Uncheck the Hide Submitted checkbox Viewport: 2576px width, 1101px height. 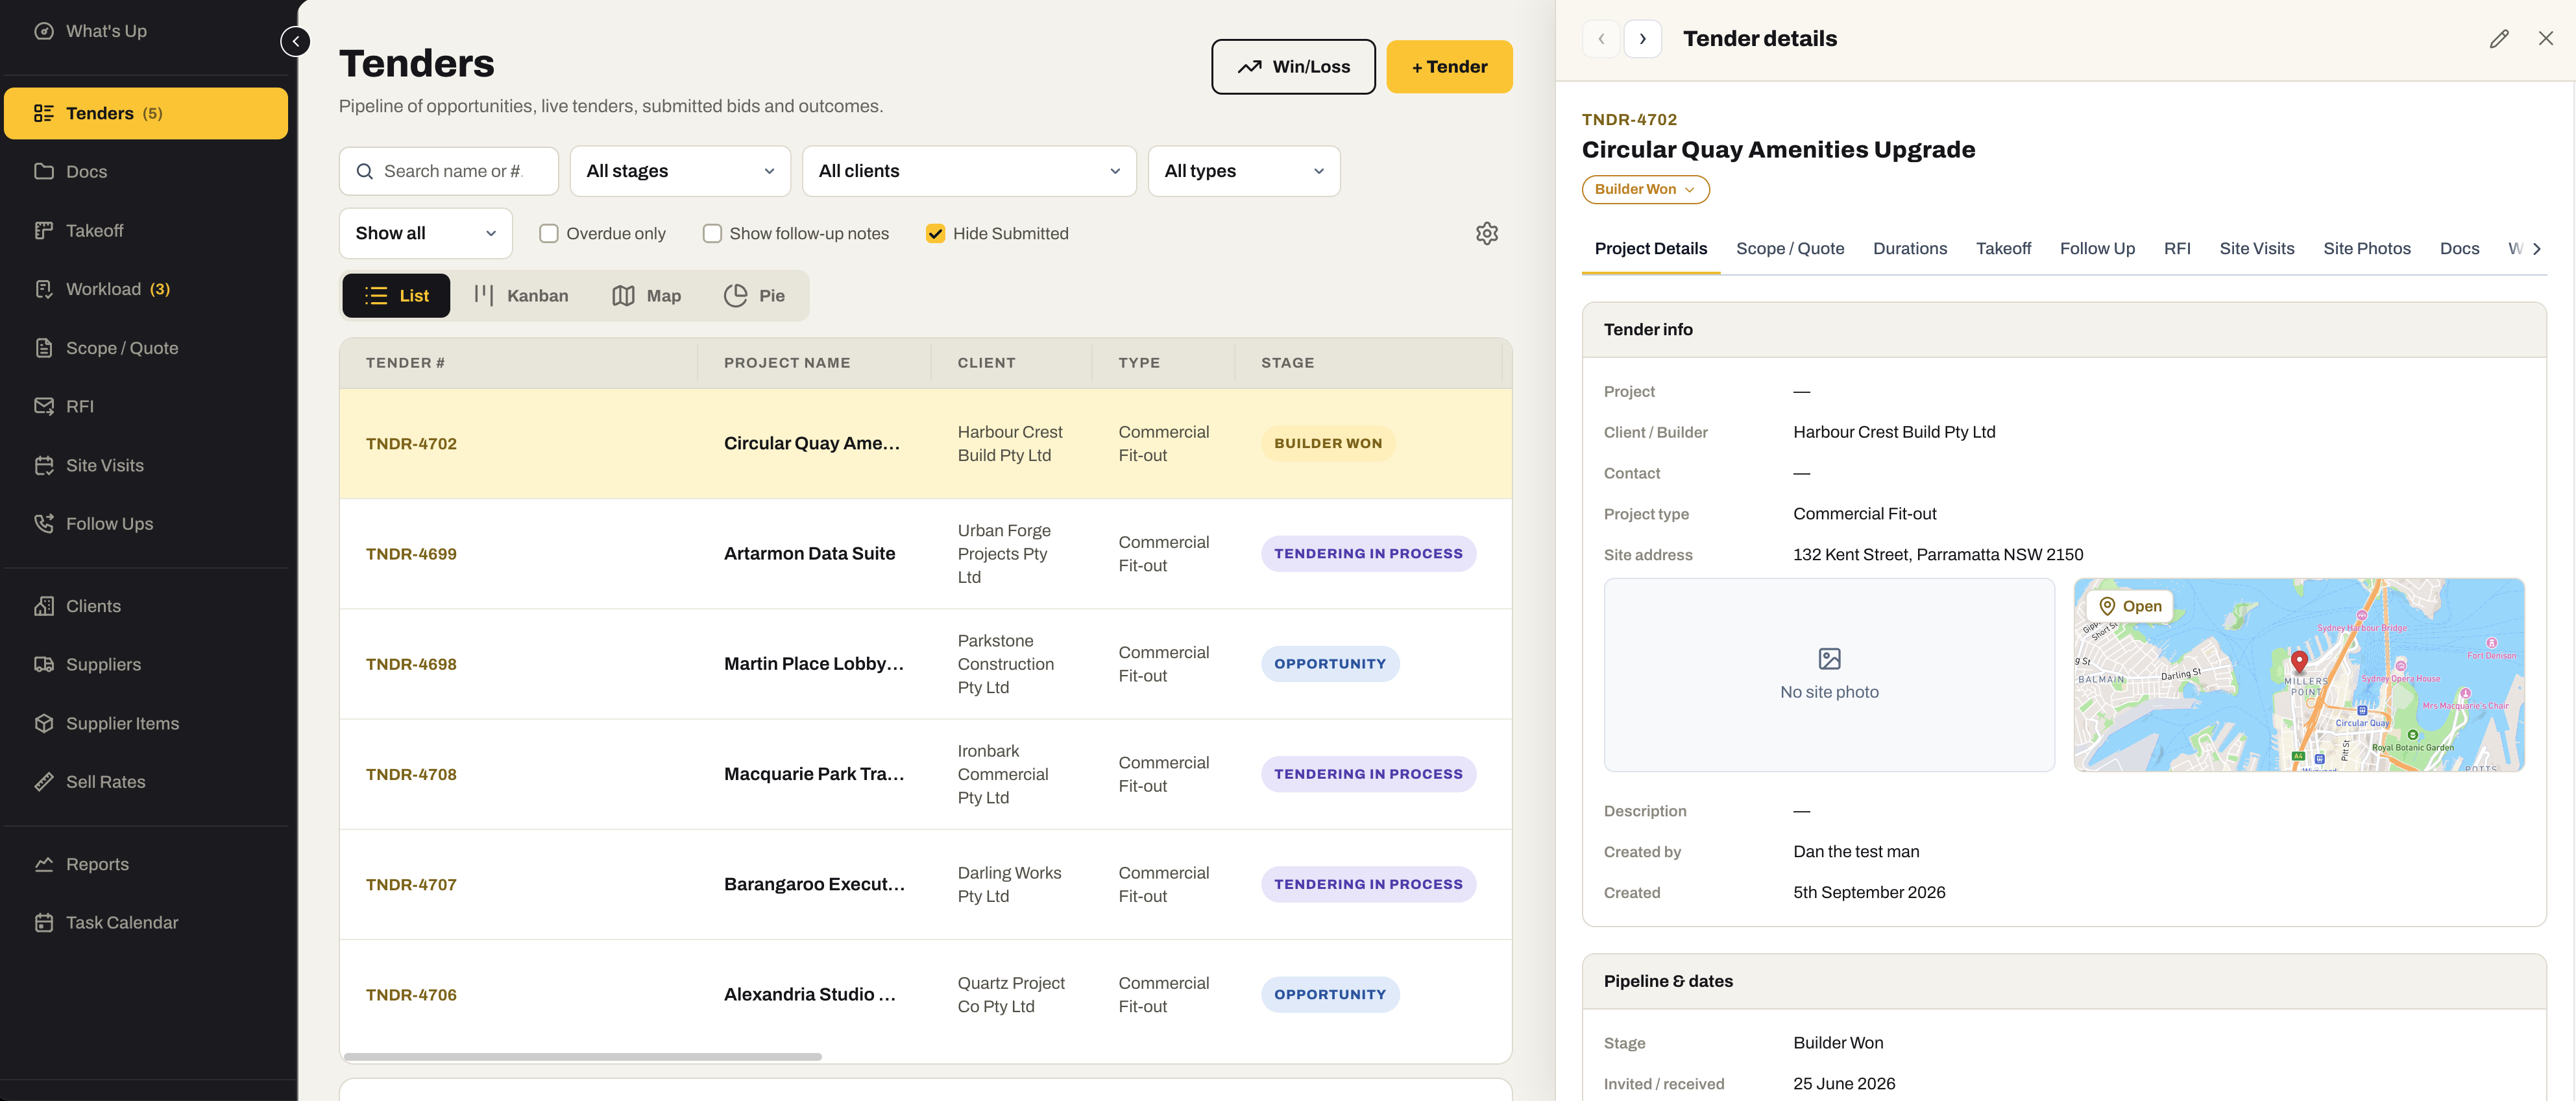click(x=935, y=234)
